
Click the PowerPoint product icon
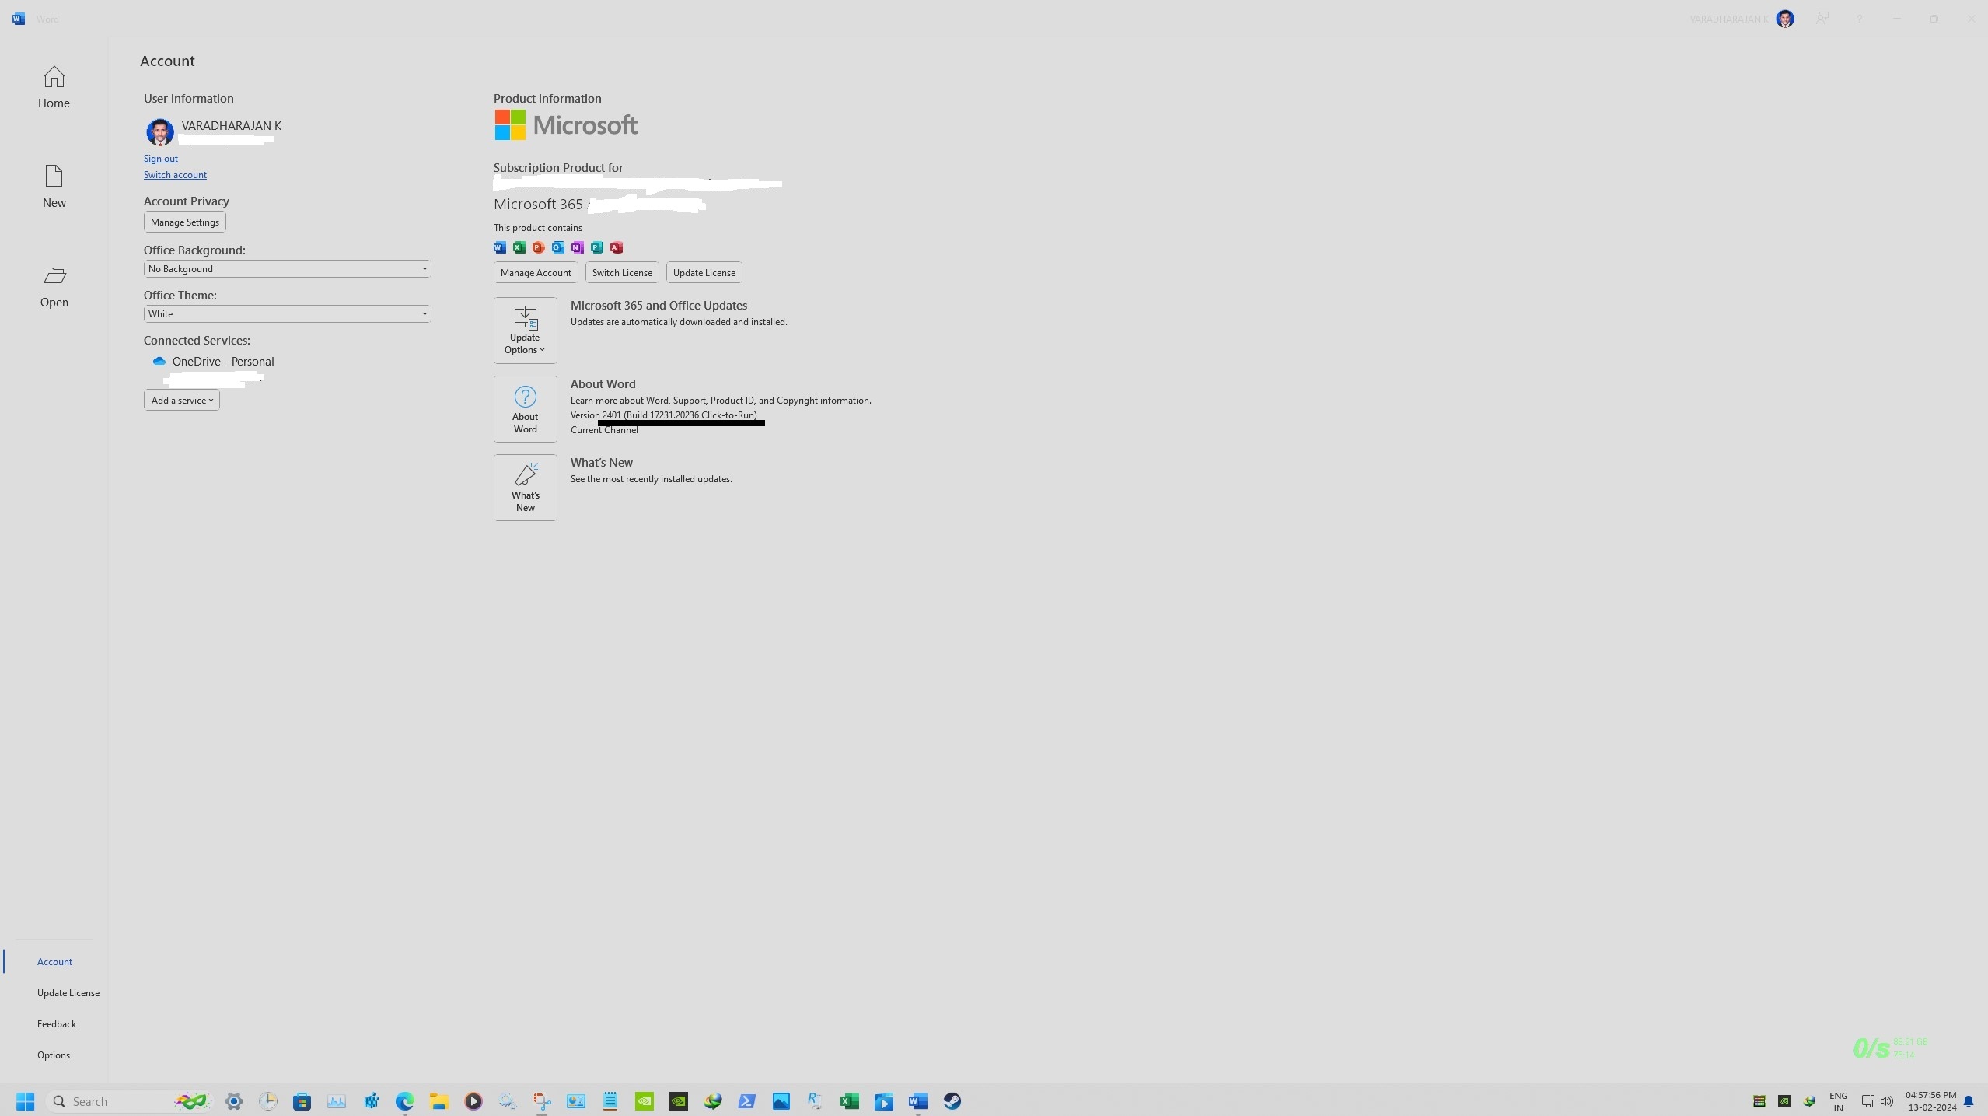538,247
